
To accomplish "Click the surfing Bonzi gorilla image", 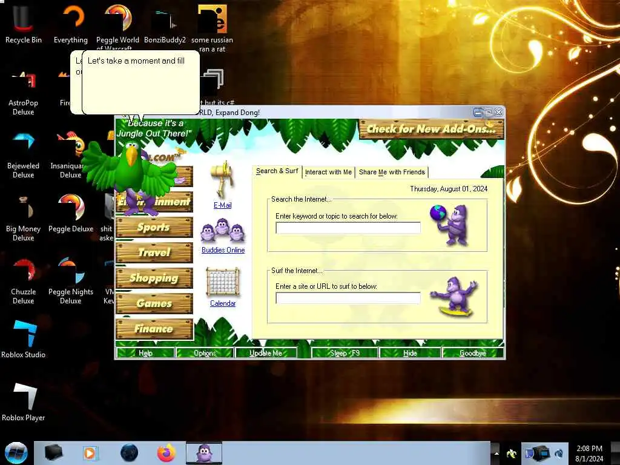I will (x=454, y=297).
